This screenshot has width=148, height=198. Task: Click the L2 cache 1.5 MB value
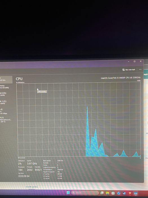tap(60, 176)
